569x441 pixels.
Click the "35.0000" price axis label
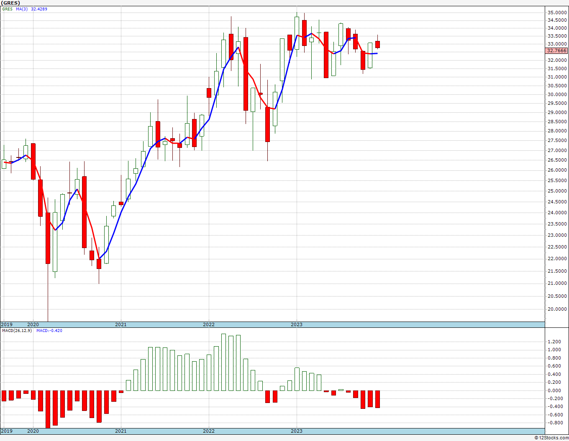tap(557, 13)
